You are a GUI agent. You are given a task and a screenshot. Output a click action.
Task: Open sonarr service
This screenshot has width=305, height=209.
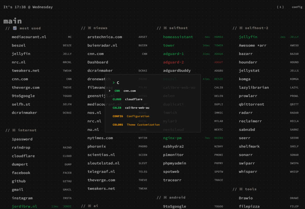coord(246,155)
